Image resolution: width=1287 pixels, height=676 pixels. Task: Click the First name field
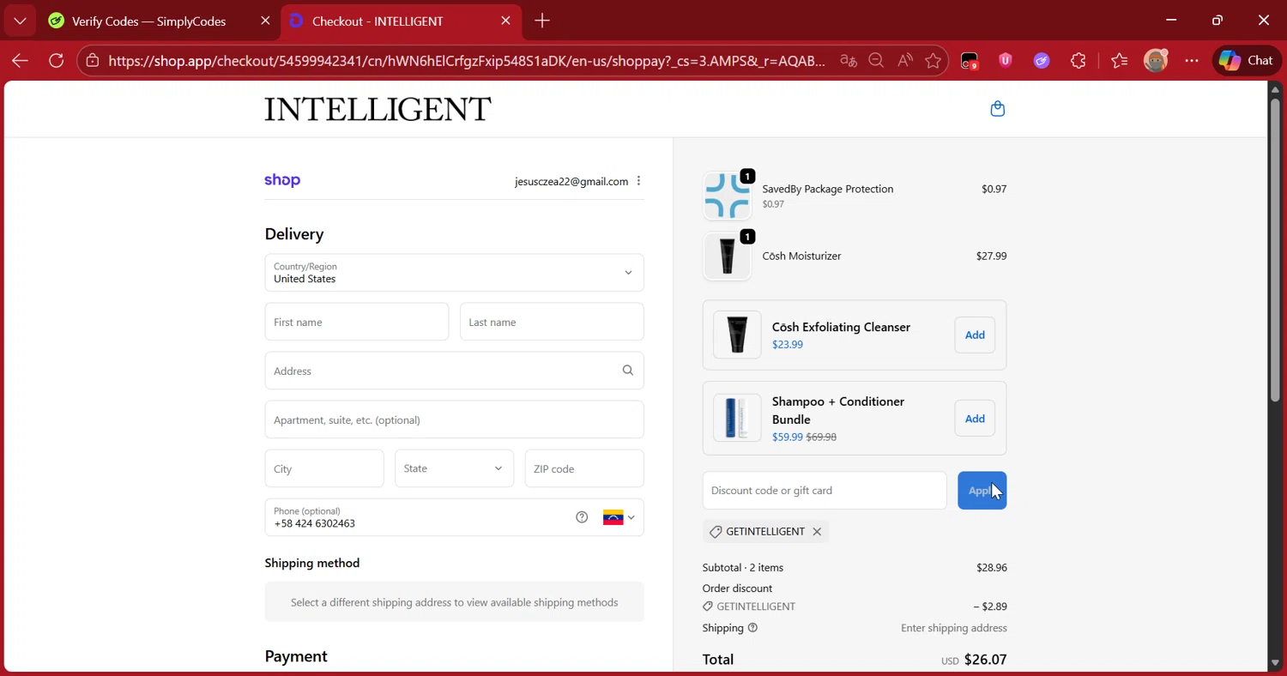[x=356, y=322]
